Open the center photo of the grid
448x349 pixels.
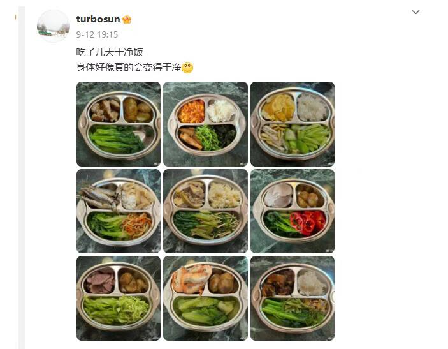pos(205,211)
